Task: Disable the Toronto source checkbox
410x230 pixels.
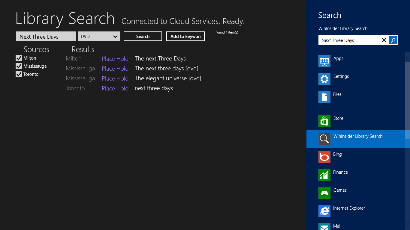Action: [19, 74]
